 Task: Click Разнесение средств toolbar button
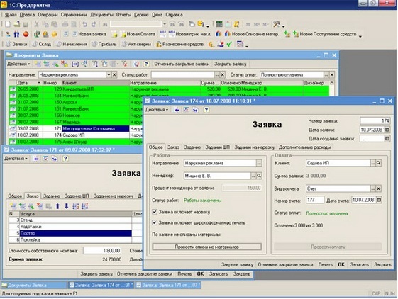[x=180, y=45]
